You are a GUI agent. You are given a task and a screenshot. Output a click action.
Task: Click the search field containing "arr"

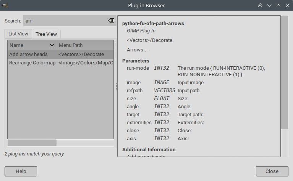(65, 21)
